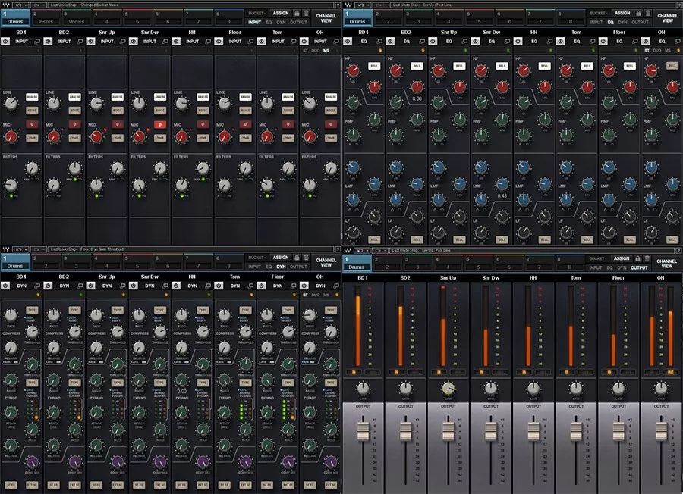Image resolution: width=683 pixels, height=494 pixels.
Task: Click the BD1 output fader handle
Action: (x=363, y=431)
